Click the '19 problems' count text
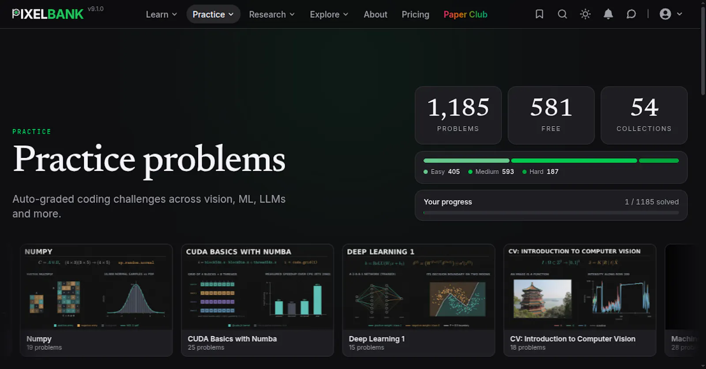This screenshot has width=706, height=369. point(44,347)
